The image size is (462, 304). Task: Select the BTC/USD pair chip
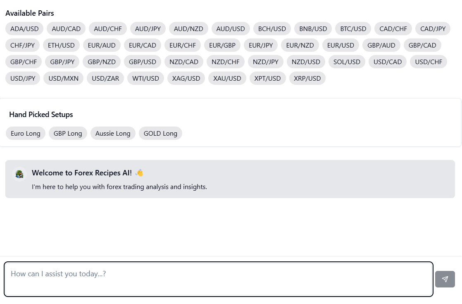353,29
